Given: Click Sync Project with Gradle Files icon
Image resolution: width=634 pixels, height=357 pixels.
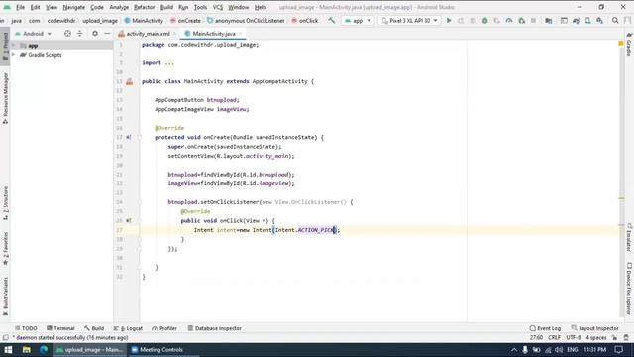Looking at the screenshot, I should [576, 20].
